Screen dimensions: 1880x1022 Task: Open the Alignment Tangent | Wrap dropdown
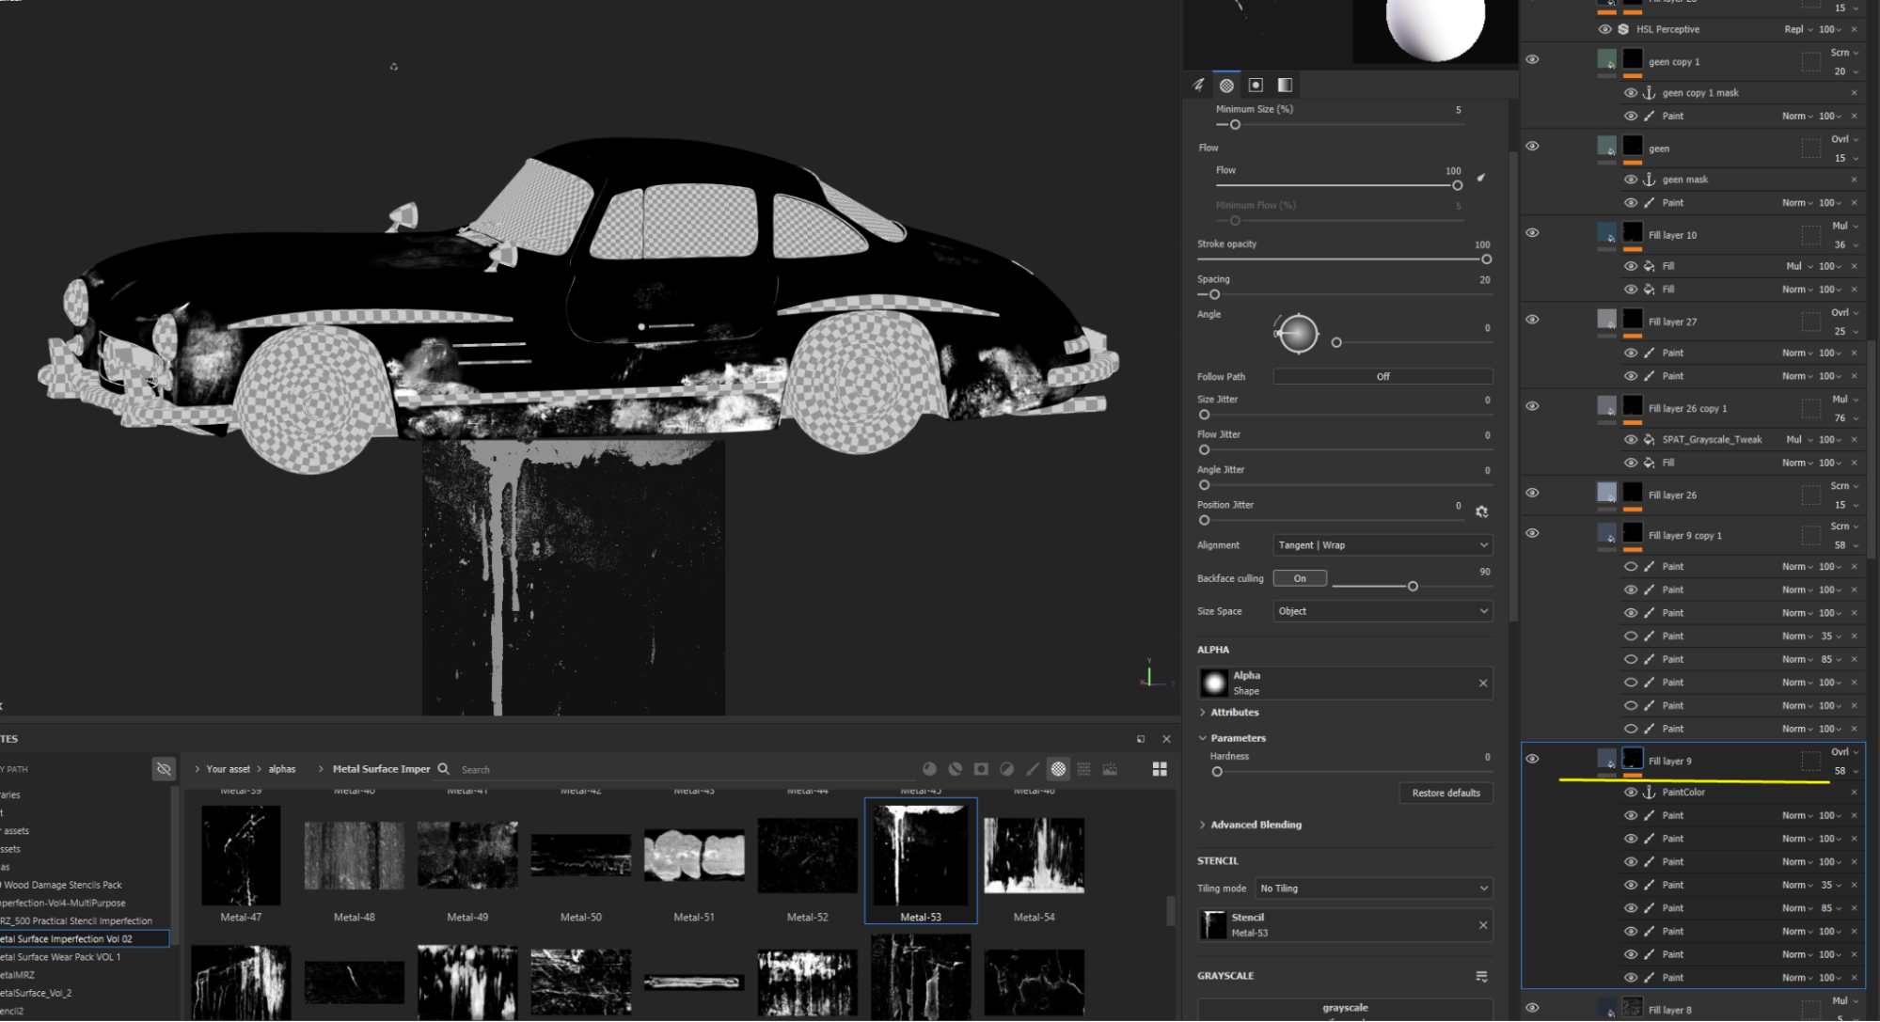tap(1382, 545)
